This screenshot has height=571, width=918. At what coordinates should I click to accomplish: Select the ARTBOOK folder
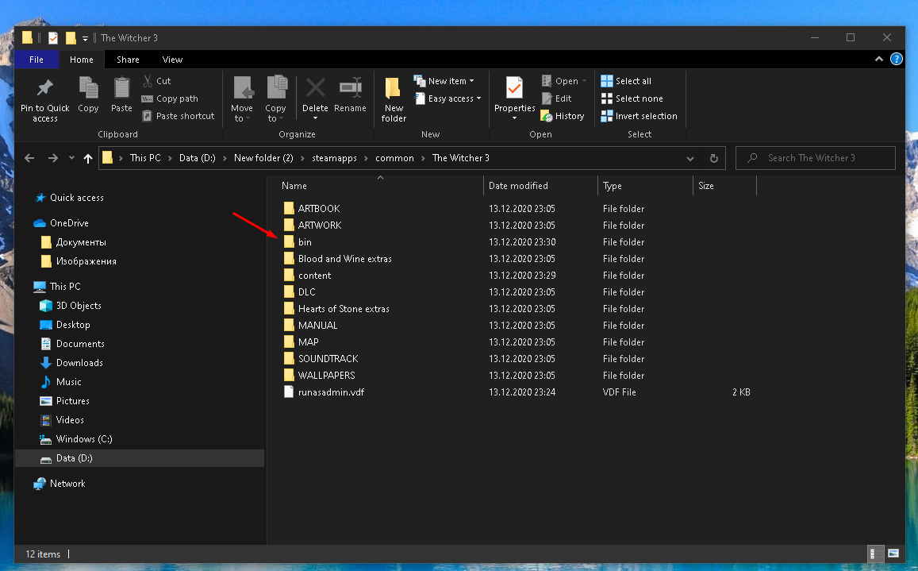click(319, 209)
